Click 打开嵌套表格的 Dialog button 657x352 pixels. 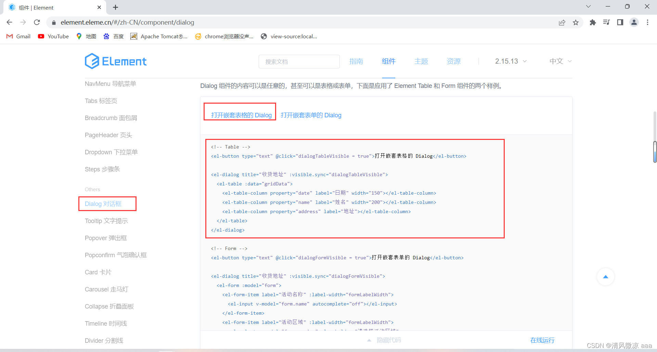[241, 115]
